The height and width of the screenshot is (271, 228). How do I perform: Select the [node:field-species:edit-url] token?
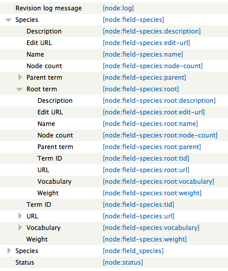(147, 43)
